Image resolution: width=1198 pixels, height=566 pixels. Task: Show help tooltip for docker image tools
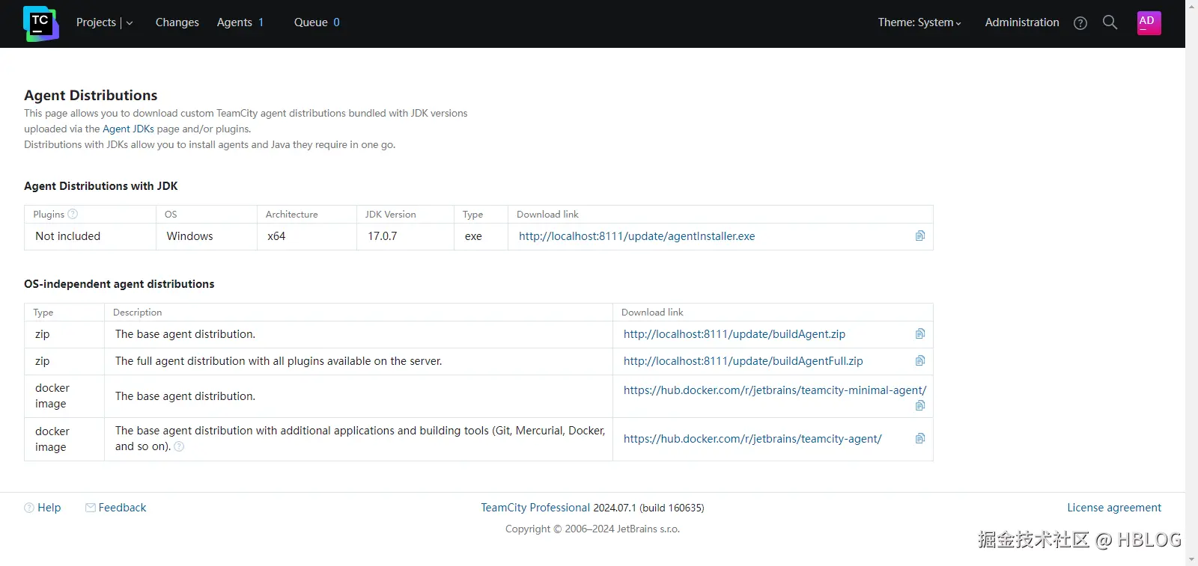(x=179, y=446)
